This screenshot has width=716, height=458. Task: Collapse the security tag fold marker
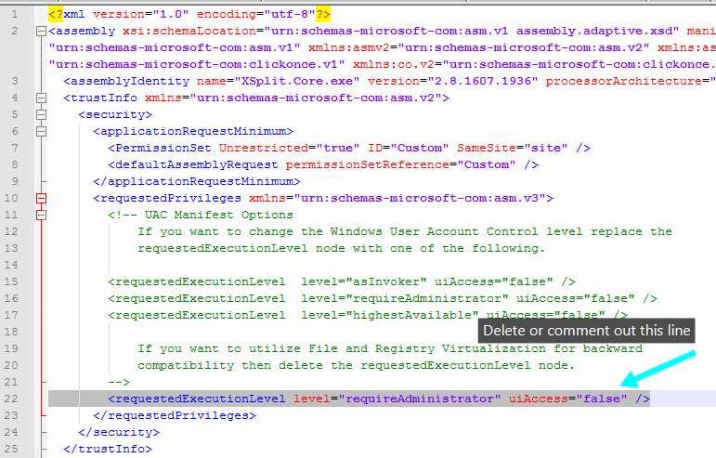[41, 114]
